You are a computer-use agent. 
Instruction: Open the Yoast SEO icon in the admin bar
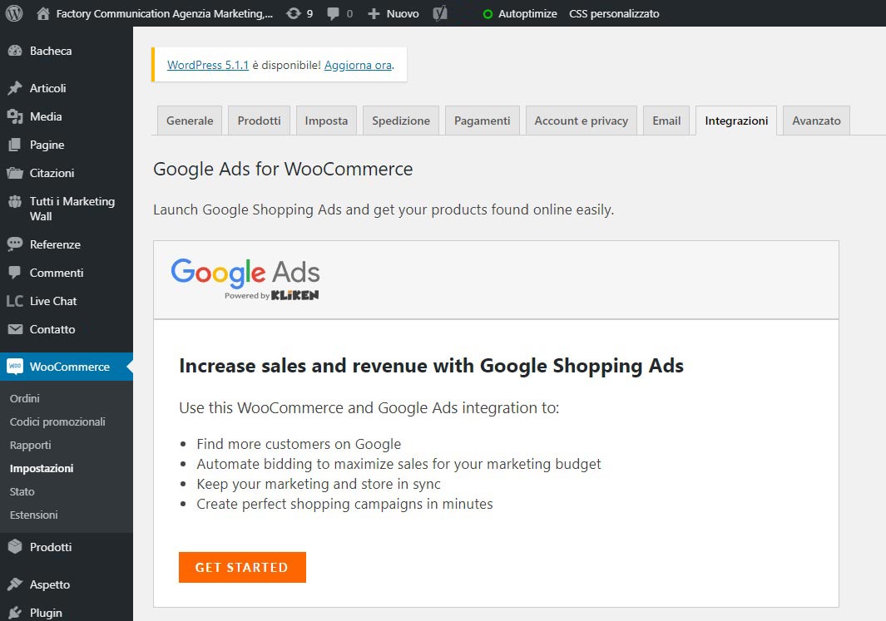[x=440, y=13]
